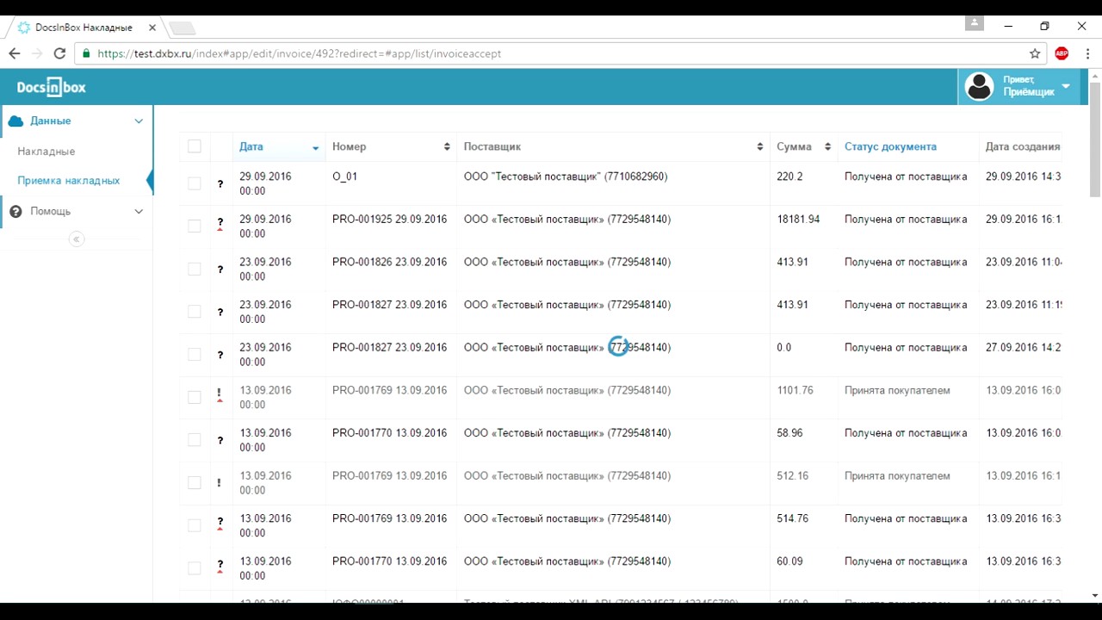Click the sort arrows in the Номер column
Image resolution: width=1102 pixels, height=620 pixels.
447,147
